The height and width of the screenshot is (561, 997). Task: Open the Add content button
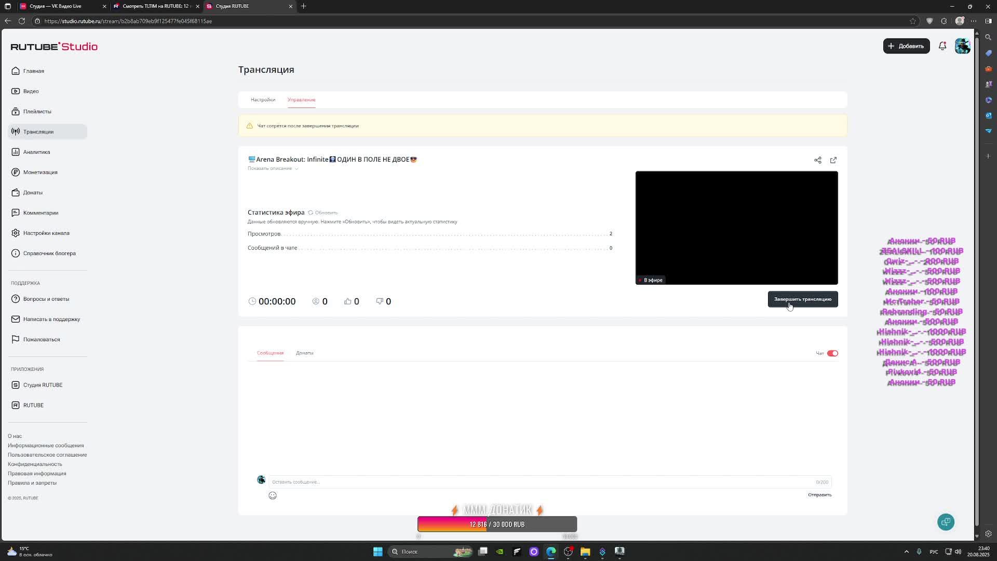[906, 46]
